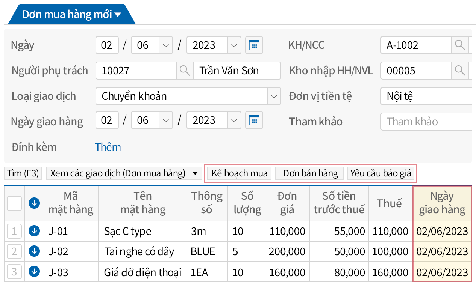Open year dropdown in Ngày field
The image size is (476, 286).
(x=234, y=45)
